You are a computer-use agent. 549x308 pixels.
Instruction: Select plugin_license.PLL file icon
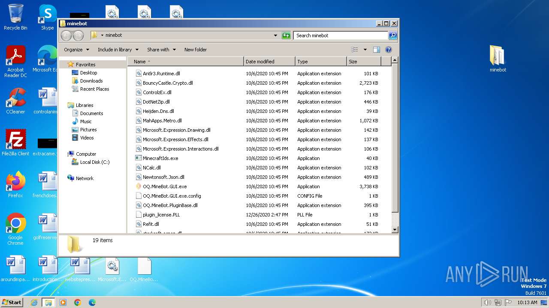pyautogui.click(x=139, y=215)
